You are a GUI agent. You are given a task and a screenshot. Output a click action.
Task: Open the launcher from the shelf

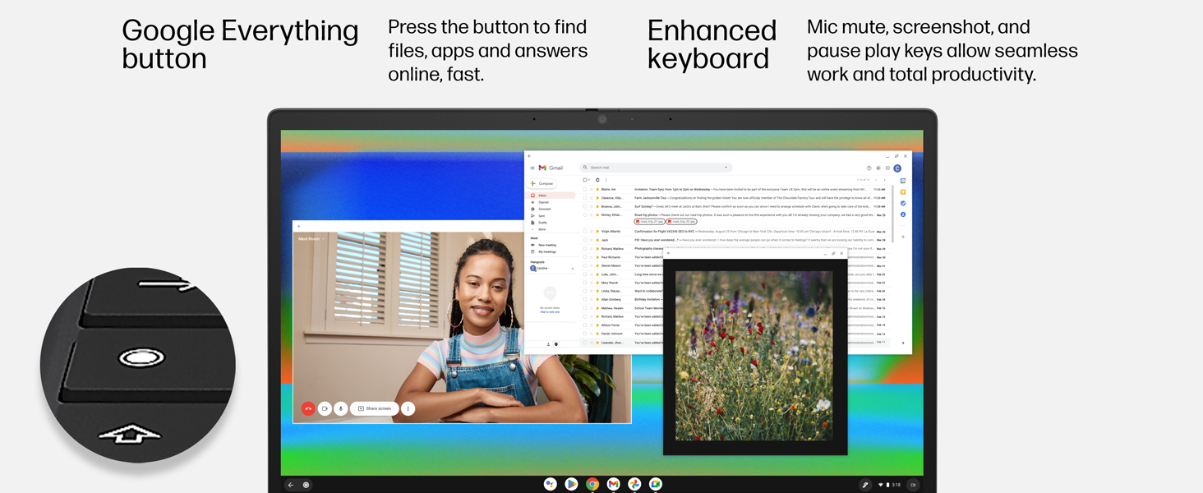tap(307, 485)
